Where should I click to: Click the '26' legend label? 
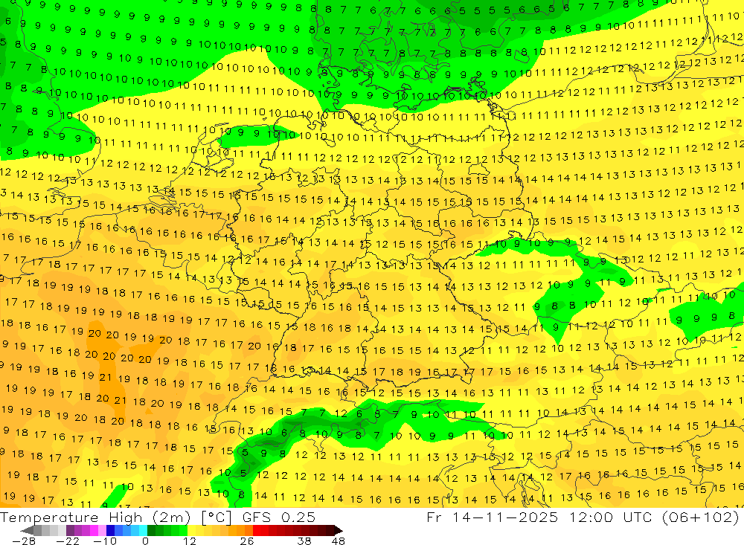(x=247, y=541)
